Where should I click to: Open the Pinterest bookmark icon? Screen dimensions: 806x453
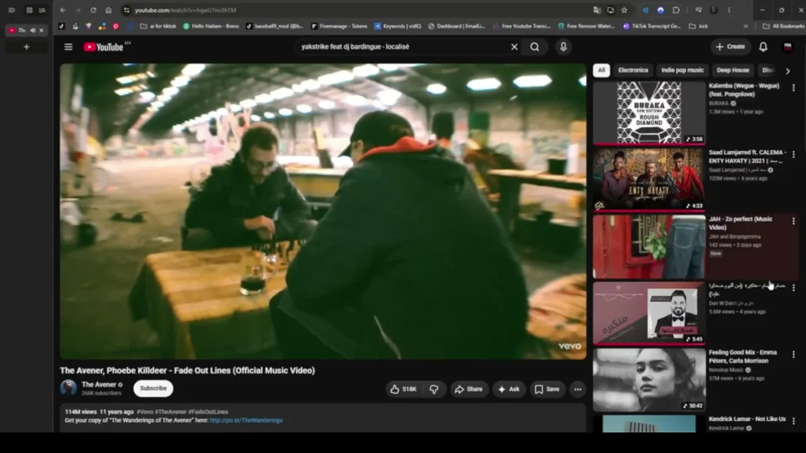[116, 26]
